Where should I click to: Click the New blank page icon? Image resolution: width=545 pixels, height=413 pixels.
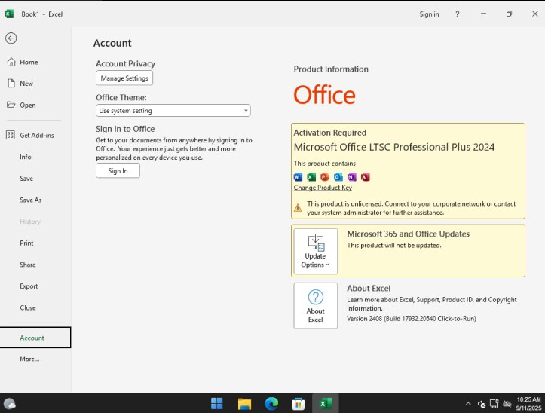11,84
